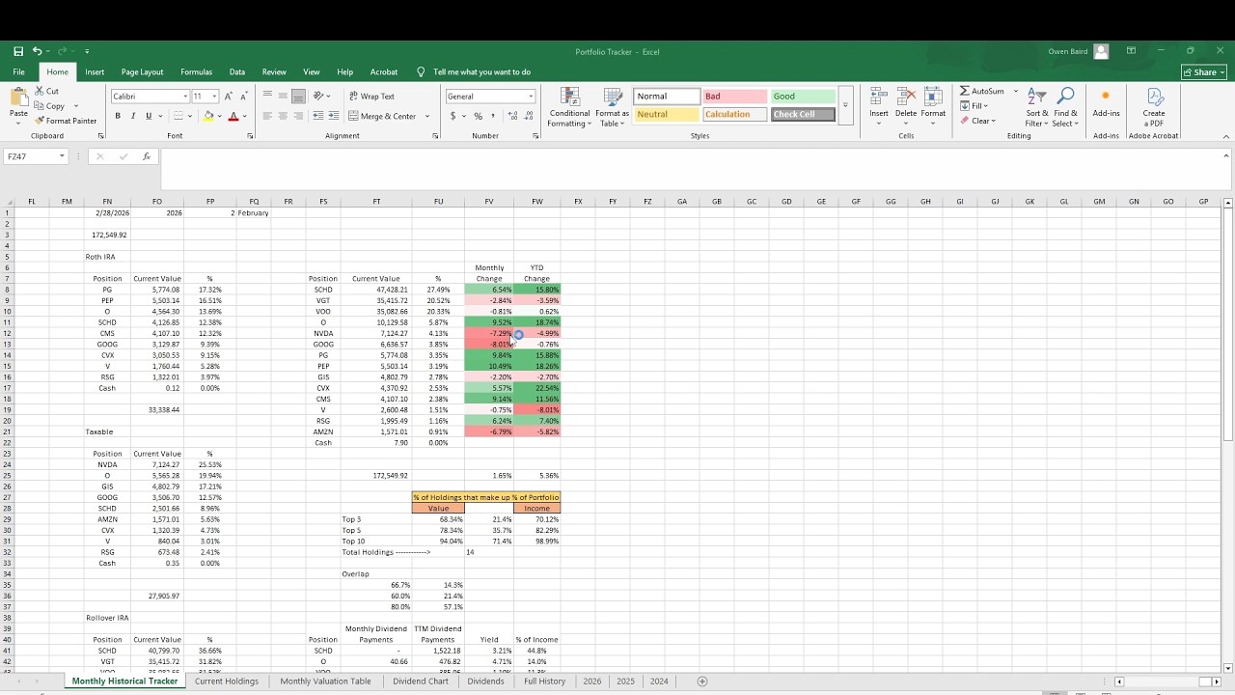Viewport: 1235px width, 695px height.
Task: Open Format as Table
Action: tap(613, 107)
